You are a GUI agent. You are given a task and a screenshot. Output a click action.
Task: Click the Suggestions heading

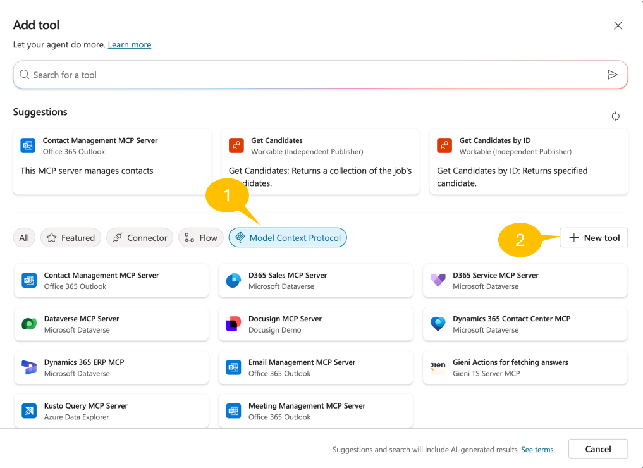pyautogui.click(x=40, y=112)
